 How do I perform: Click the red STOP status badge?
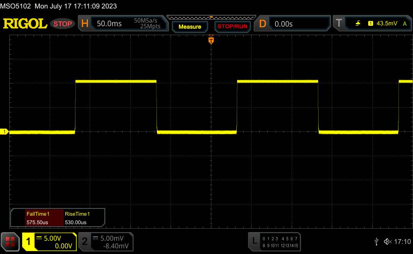[63, 24]
